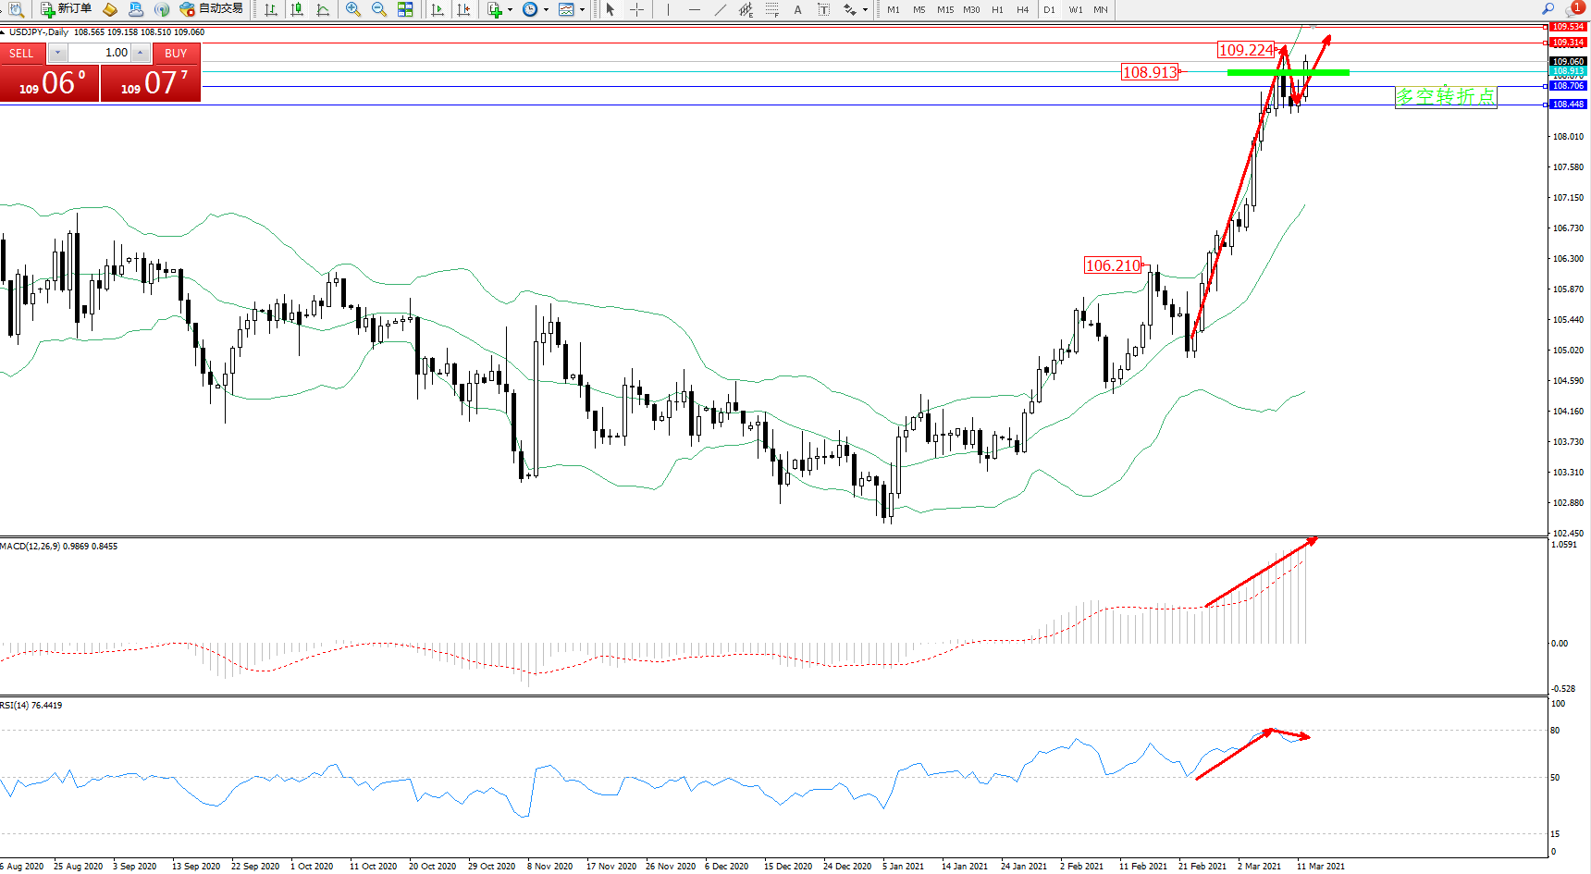The height and width of the screenshot is (874, 1591).
Task: Switch to the H4 timeframe
Action: tap(1022, 9)
